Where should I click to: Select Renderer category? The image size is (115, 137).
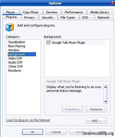pyautogui.click(x=15, y=71)
